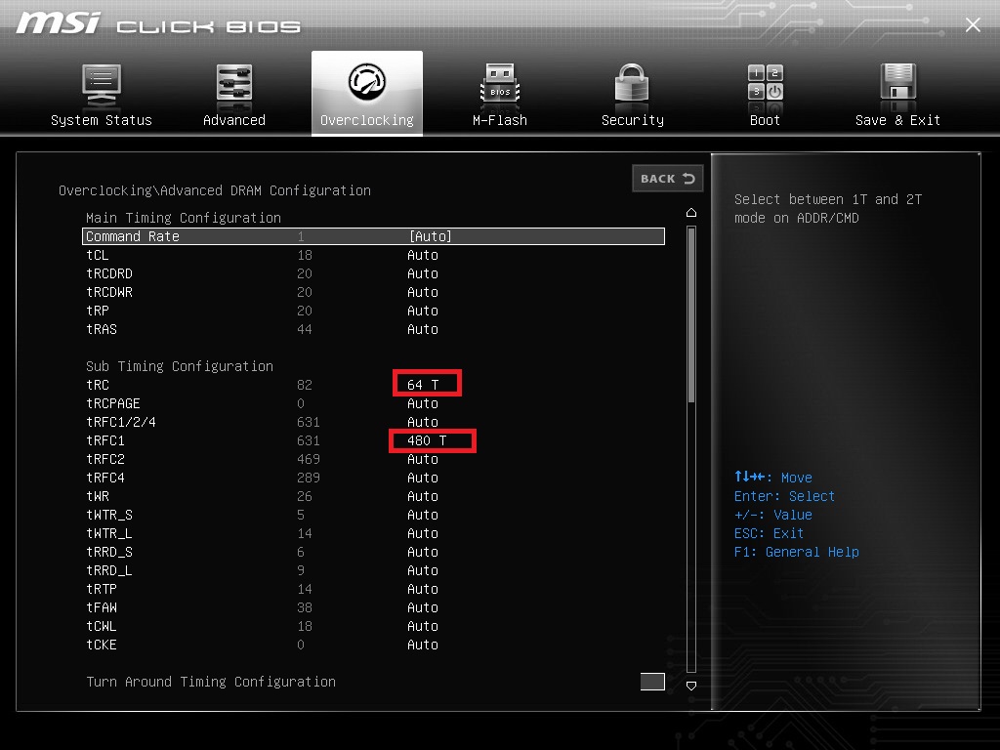Viewport: 1000px width, 750px height.
Task: Open the M-Flash BIOS chip icon
Action: click(x=500, y=84)
